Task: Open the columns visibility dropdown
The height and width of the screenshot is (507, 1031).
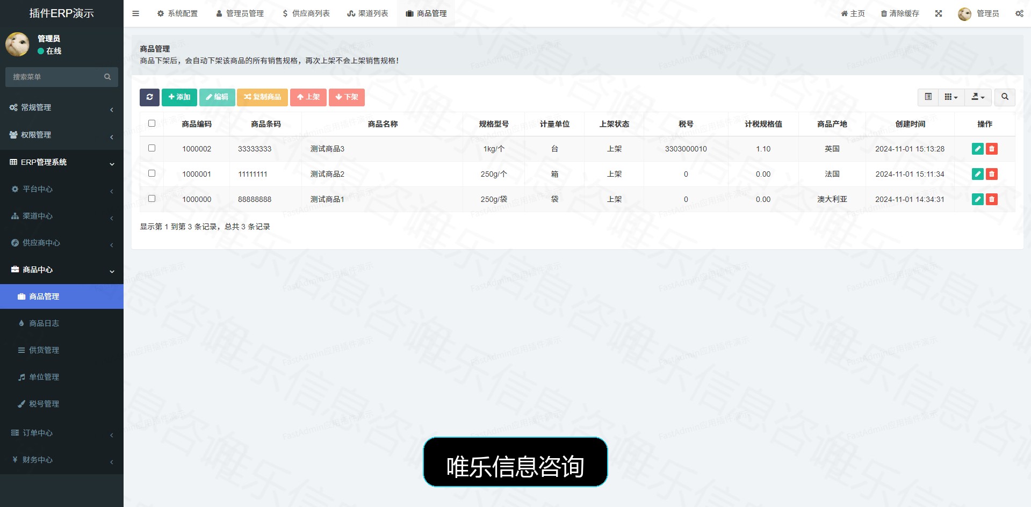Action: [951, 97]
